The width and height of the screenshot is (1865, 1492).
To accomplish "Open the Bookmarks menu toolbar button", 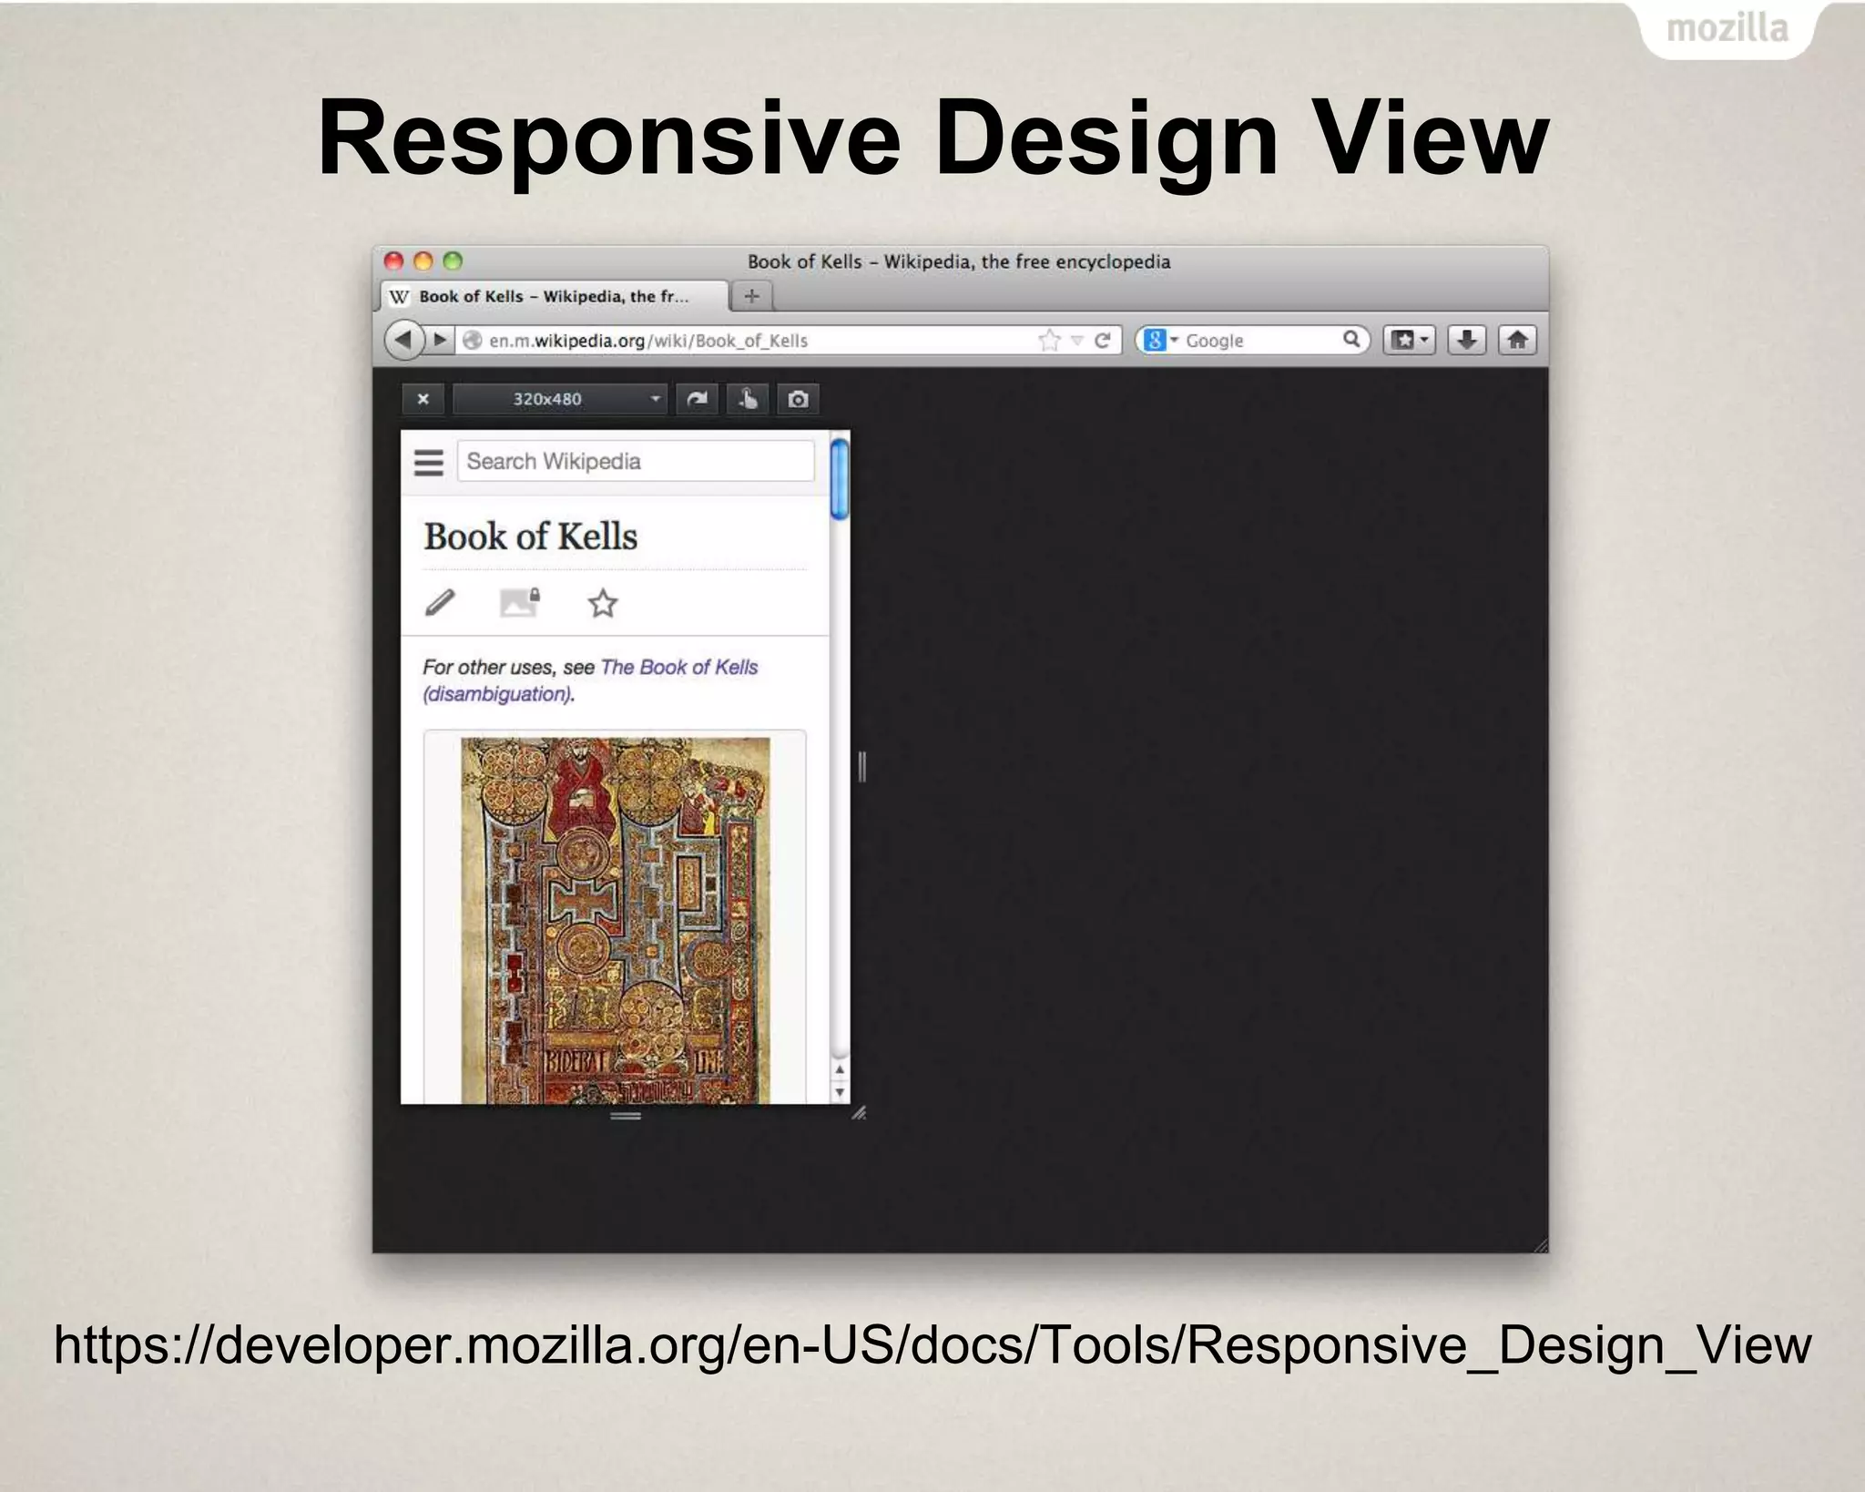I will pos(1409,340).
